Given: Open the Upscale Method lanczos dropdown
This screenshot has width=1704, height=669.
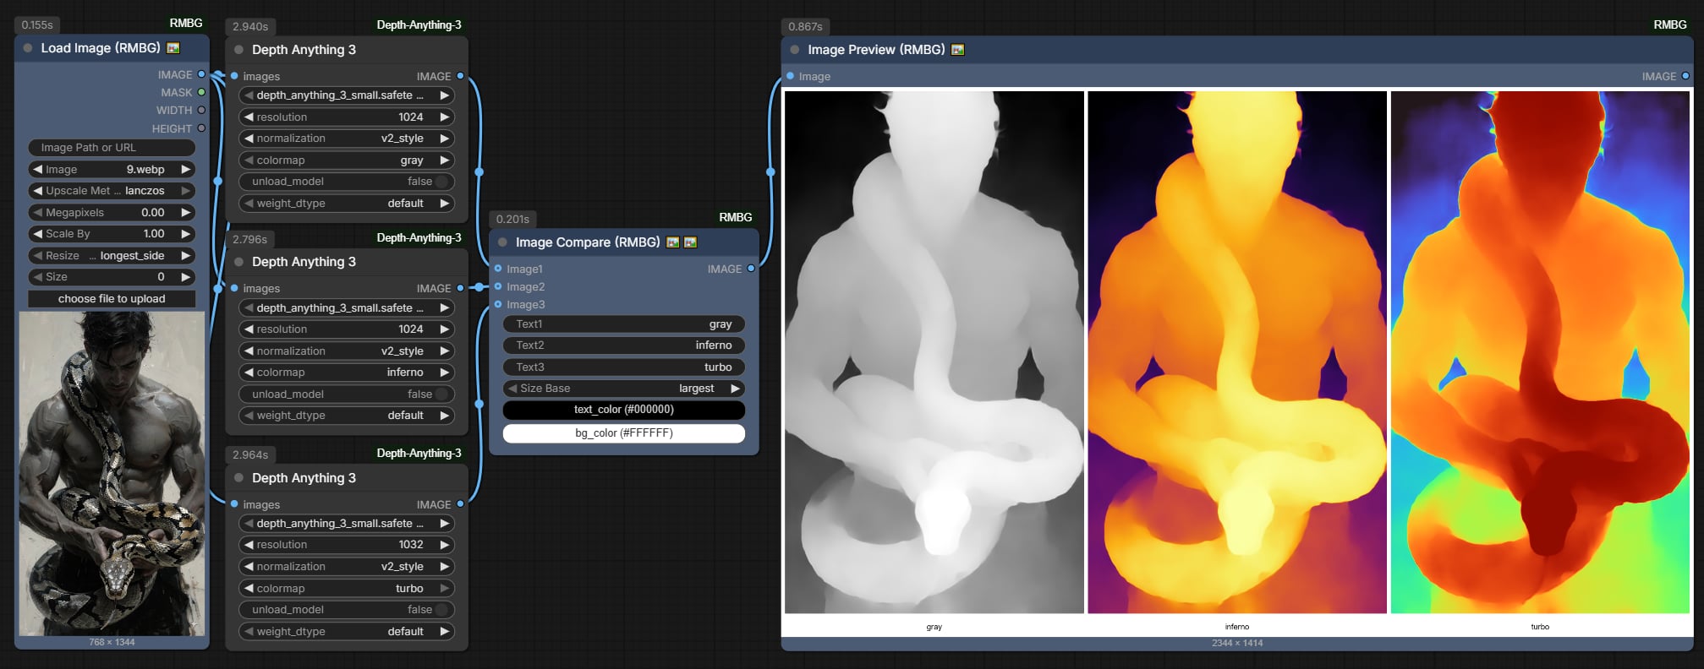Looking at the screenshot, I should click(112, 191).
